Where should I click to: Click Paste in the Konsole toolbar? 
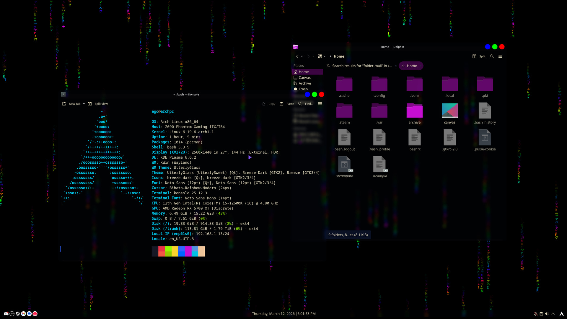[287, 104]
